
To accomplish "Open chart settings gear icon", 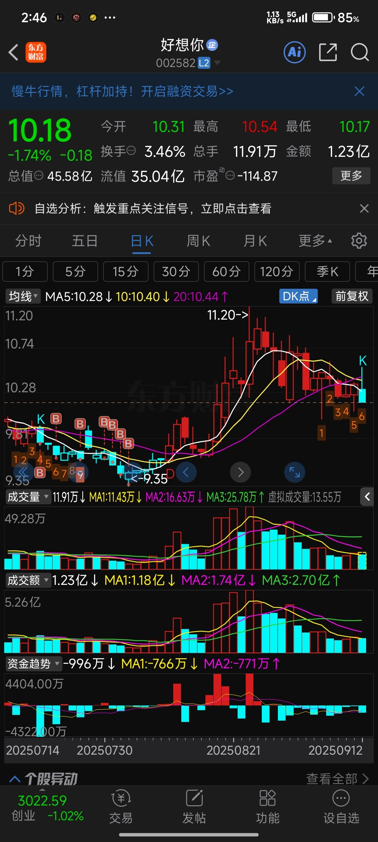I will (x=359, y=241).
